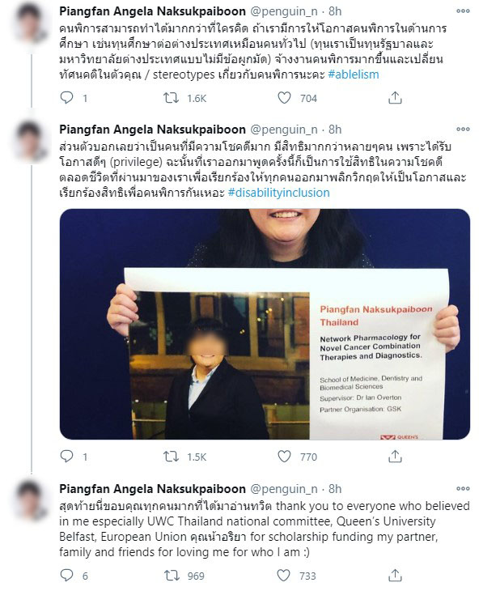Open the #ableism hashtag link
This screenshot has height=591, width=483.
point(354,74)
